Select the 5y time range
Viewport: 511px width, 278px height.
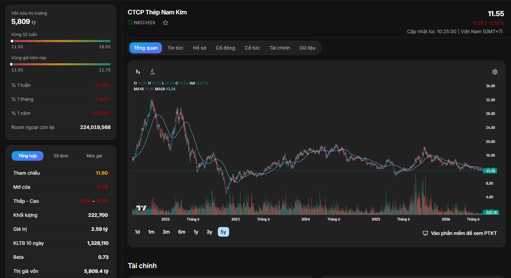[x=223, y=232]
